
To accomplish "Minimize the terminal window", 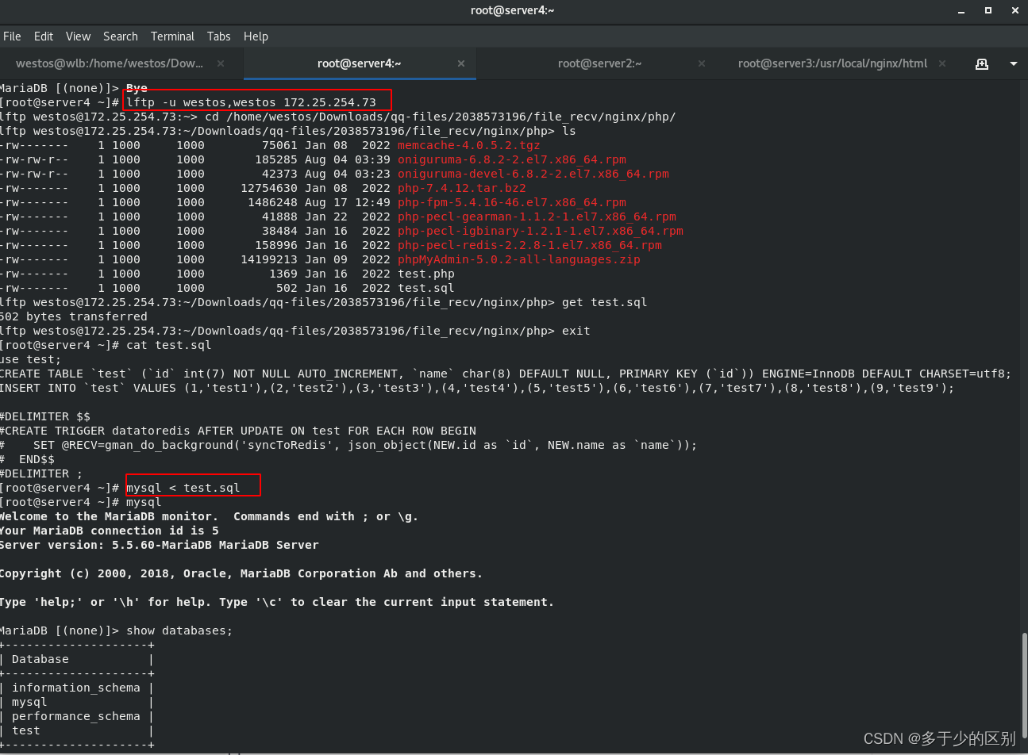I will [962, 10].
